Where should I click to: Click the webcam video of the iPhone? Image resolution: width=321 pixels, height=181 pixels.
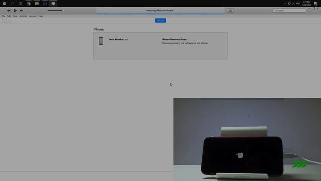pyautogui.click(x=247, y=139)
